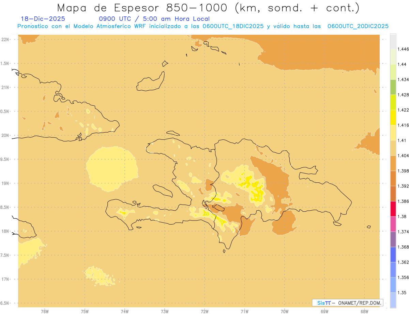The height and width of the screenshot is (316, 409).
Task: Click the longitude label '69W'
Action: (x=324, y=312)
